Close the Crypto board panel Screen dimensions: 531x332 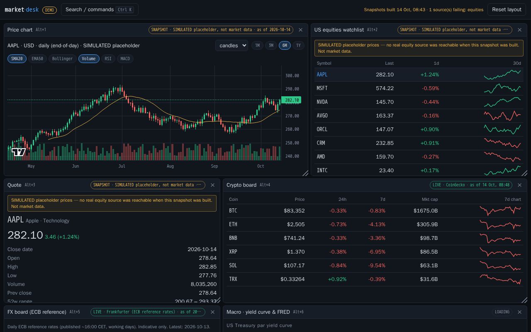tap(520, 185)
